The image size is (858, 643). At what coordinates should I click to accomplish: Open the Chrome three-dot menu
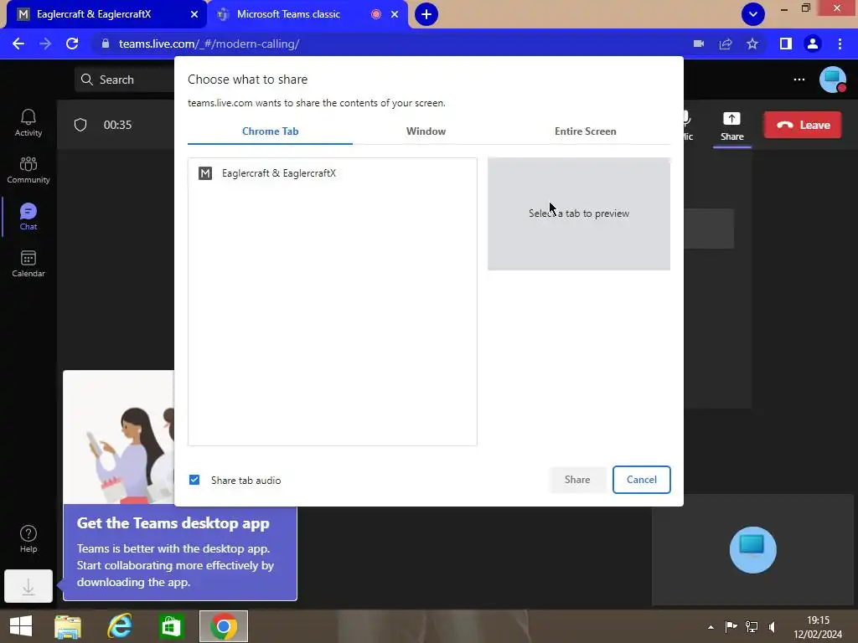[840, 44]
